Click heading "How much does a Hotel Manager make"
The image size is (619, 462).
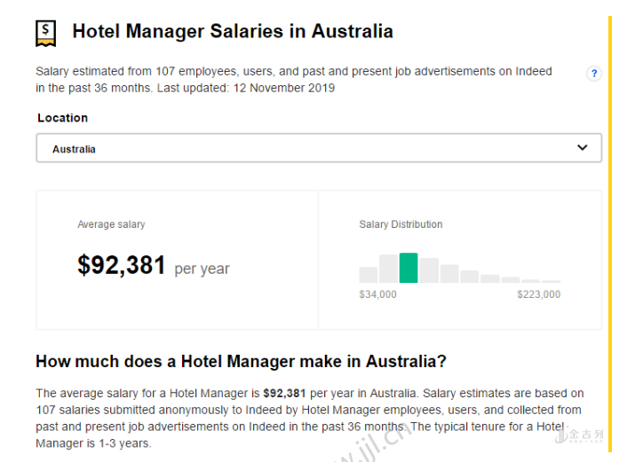[x=241, y=362]
